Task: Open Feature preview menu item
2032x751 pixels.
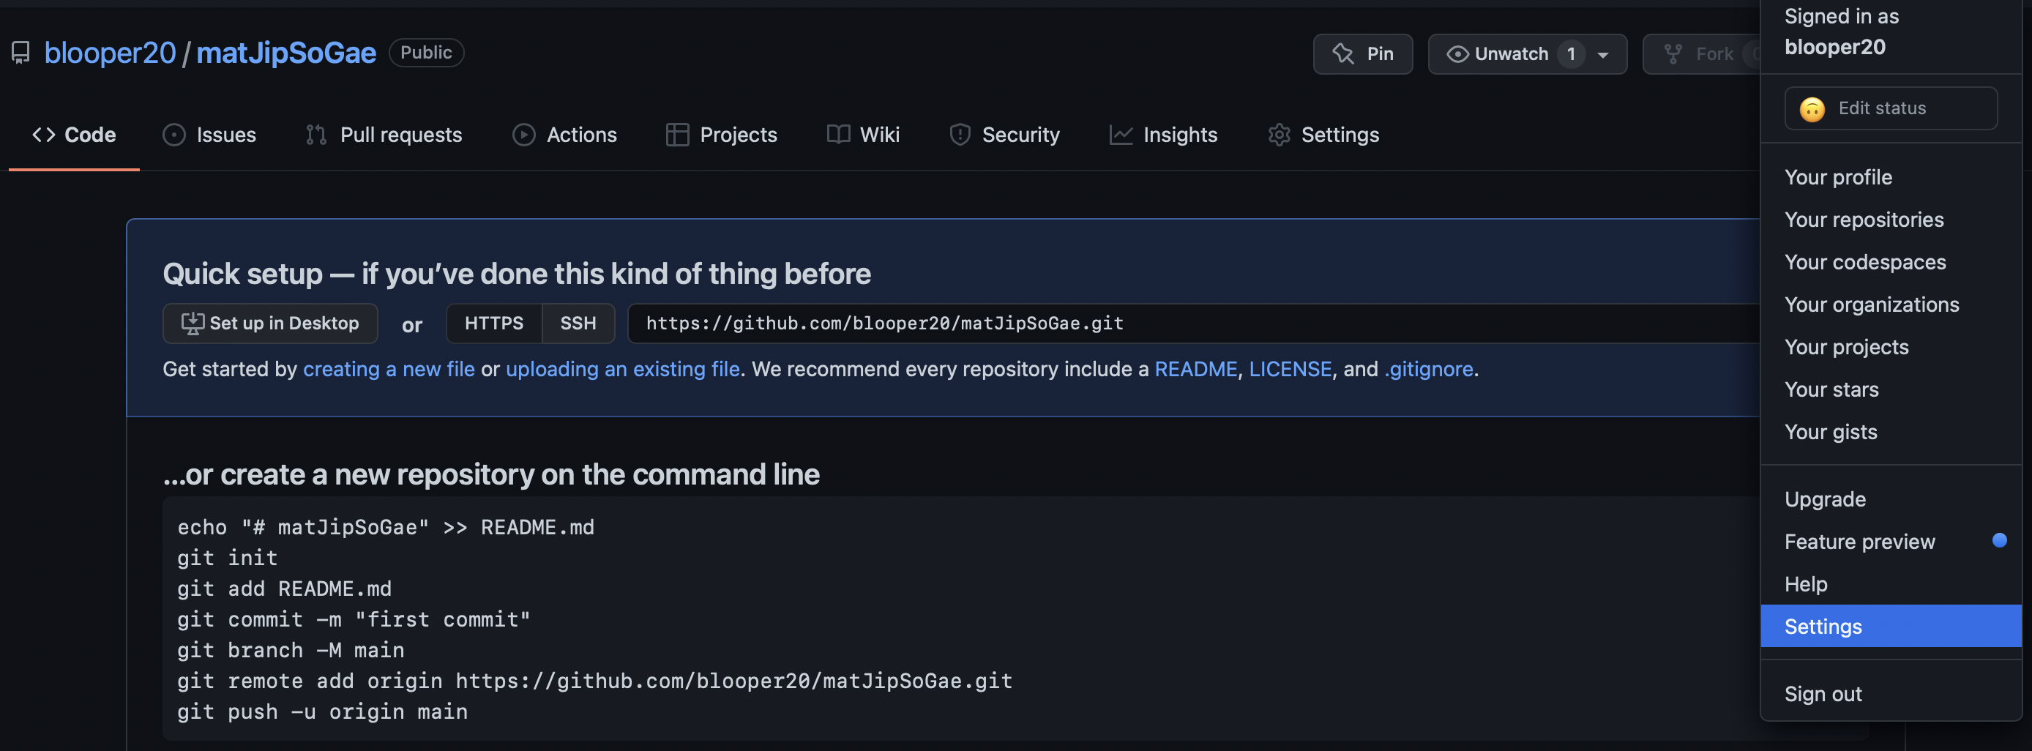Action: tap(1891, 542)
